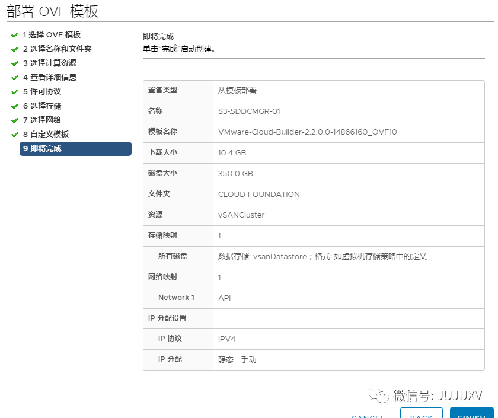498x418 pixels.
Task: Click the vsanDatastore datastore description
Action: tap(322, 256)
